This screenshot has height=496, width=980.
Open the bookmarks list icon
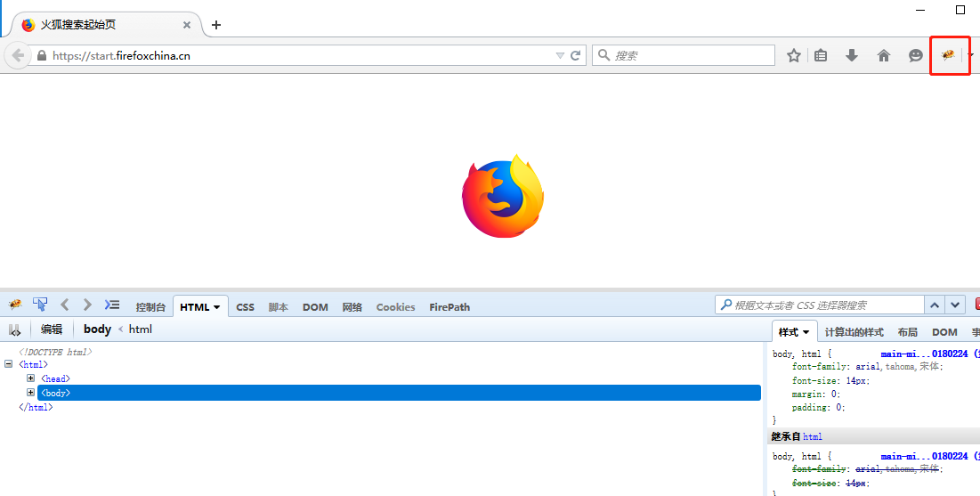click(821, 56)
